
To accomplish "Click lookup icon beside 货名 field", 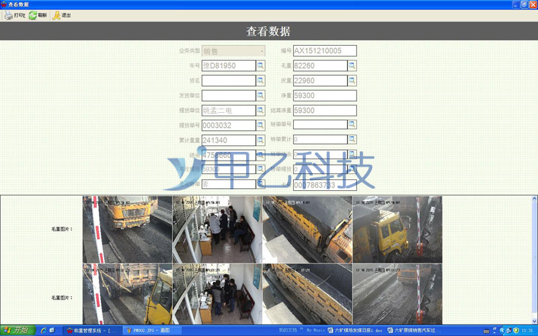I will [261, 81].
